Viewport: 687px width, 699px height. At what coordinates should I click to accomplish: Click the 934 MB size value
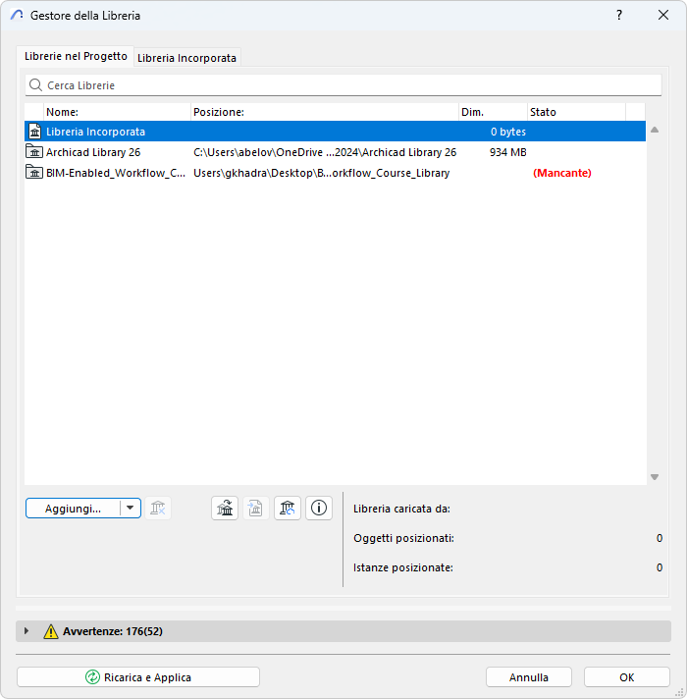(x=508, y=152)
